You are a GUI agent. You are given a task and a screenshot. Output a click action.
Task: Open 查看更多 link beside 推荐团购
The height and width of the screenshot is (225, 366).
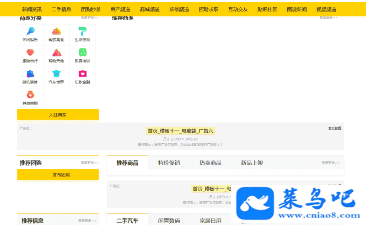coord(88,163)
